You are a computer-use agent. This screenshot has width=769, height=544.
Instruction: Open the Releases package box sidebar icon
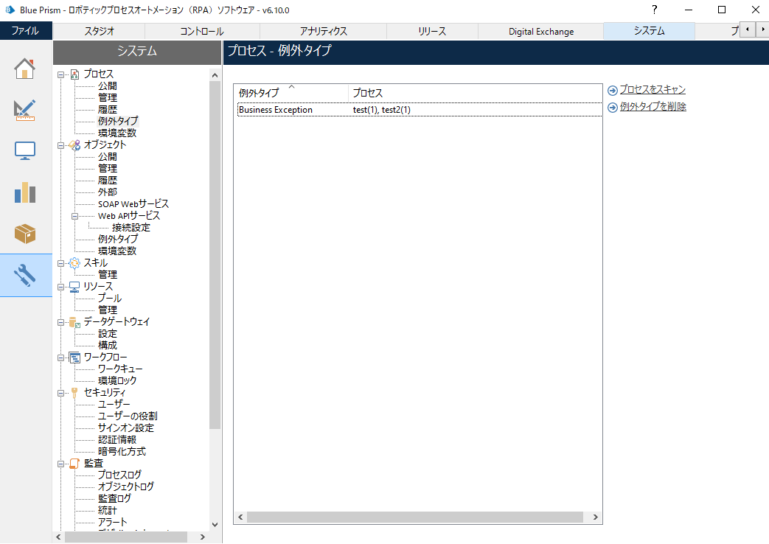click(24, 234)
